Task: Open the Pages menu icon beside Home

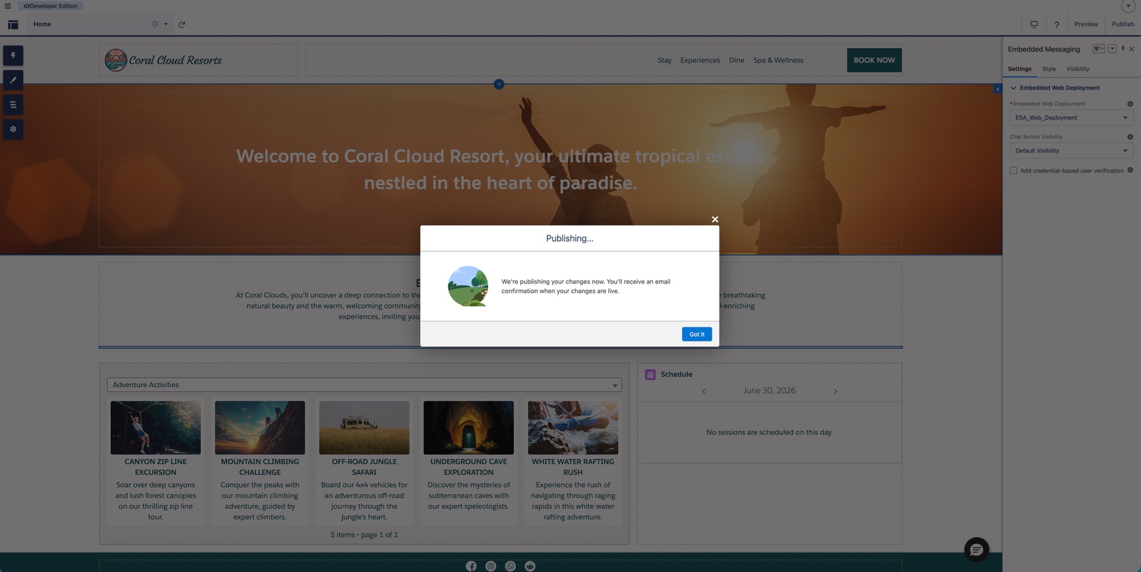Action: coord(13,24)
